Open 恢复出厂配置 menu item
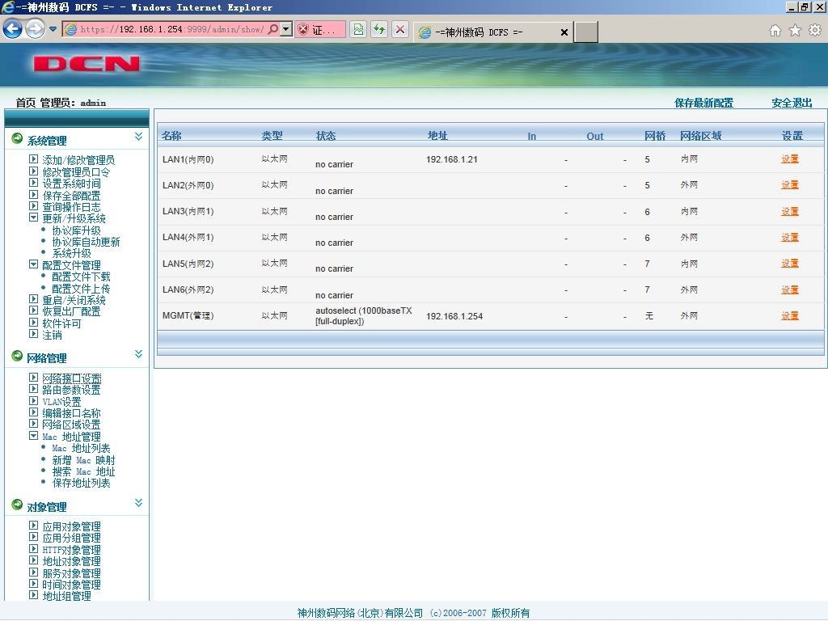 pyautogui.click(x=71, y=311)
